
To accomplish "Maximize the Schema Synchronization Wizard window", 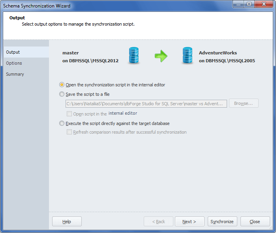I will (x=249, y=4).
